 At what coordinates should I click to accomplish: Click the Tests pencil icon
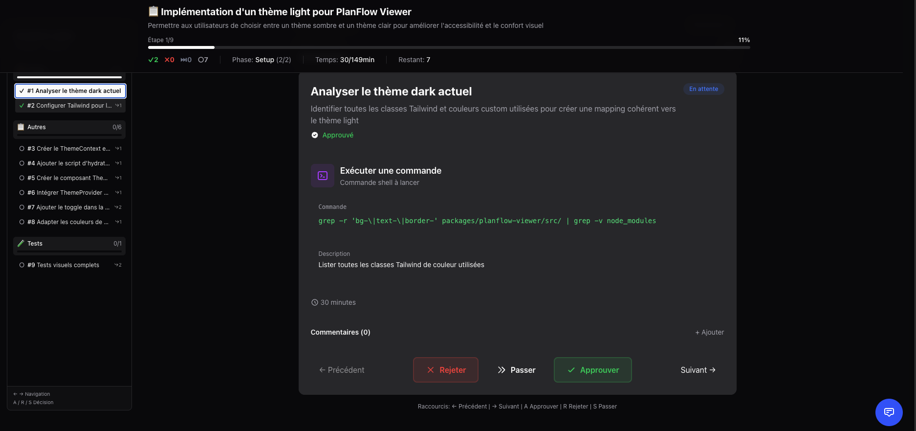pos(21,243)
